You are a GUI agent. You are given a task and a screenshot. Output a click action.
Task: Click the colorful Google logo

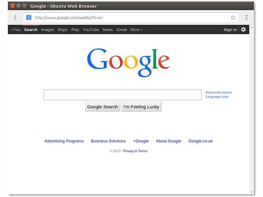(x=128, y=62)
